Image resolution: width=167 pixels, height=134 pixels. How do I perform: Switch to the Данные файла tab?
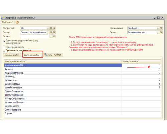12,55
